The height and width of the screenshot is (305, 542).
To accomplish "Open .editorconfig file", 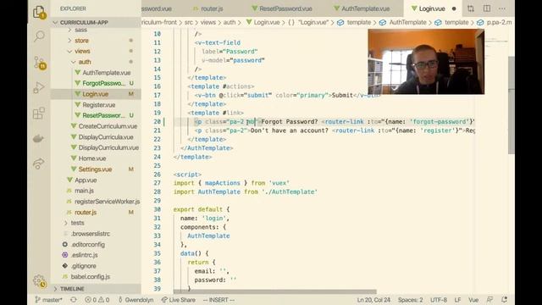I will tap(88, 245).
